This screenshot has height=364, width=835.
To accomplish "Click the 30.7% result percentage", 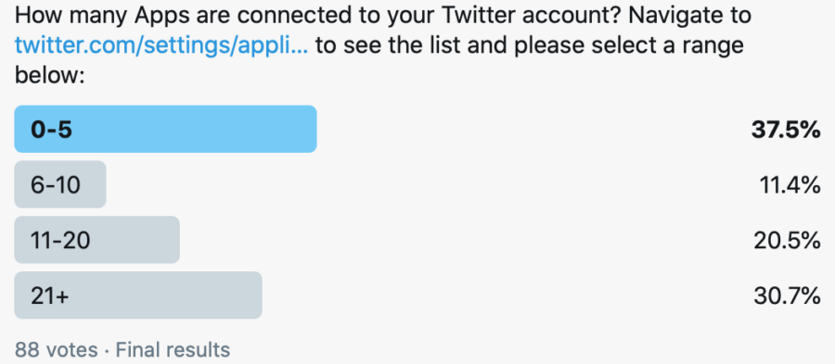I will point(787,296).
